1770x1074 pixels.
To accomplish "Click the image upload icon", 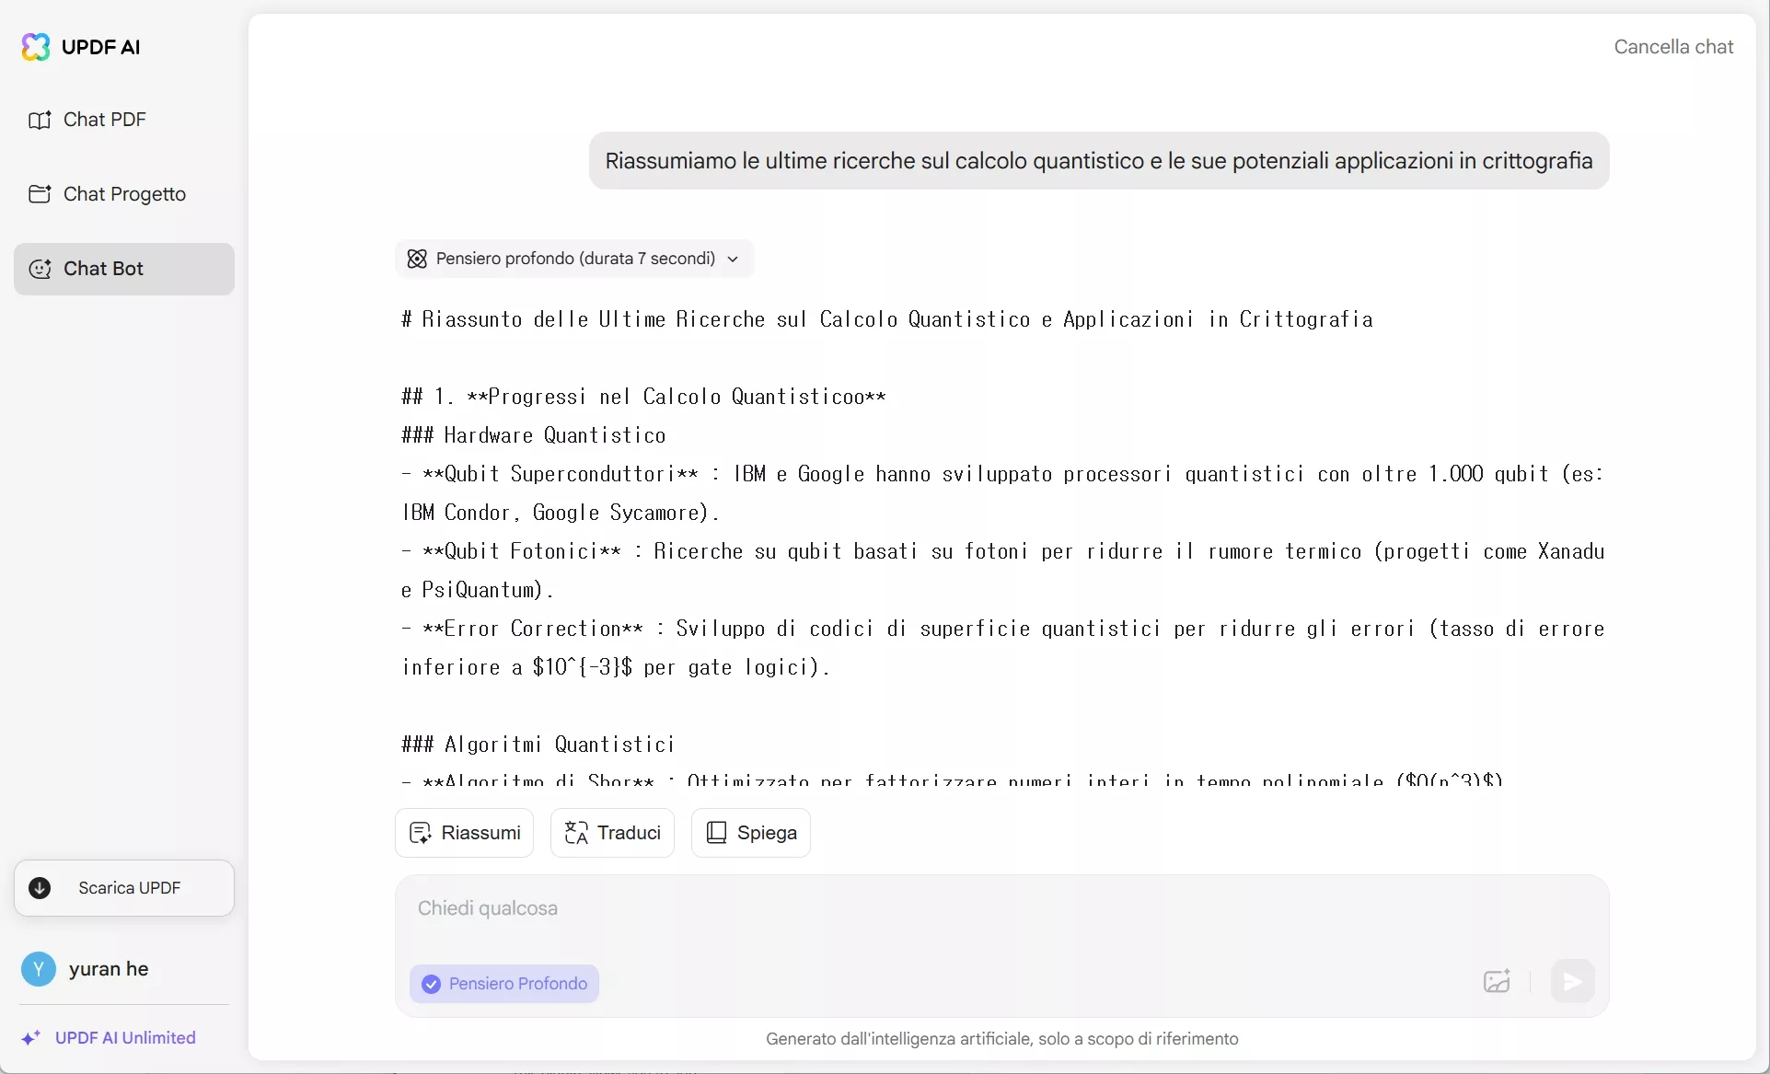I will pyautogui.click(x=1497, y=981).
